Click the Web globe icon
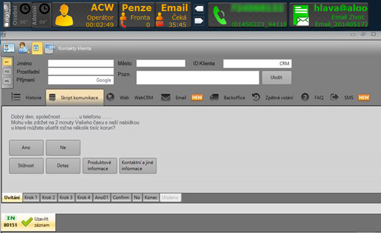This screenshot has width=381, height=233. tap(111, 97)
